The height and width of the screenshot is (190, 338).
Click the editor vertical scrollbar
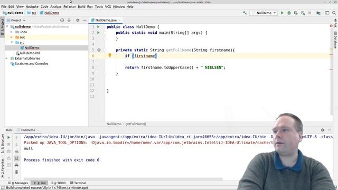pyautogui.click(x=331, y=69)
